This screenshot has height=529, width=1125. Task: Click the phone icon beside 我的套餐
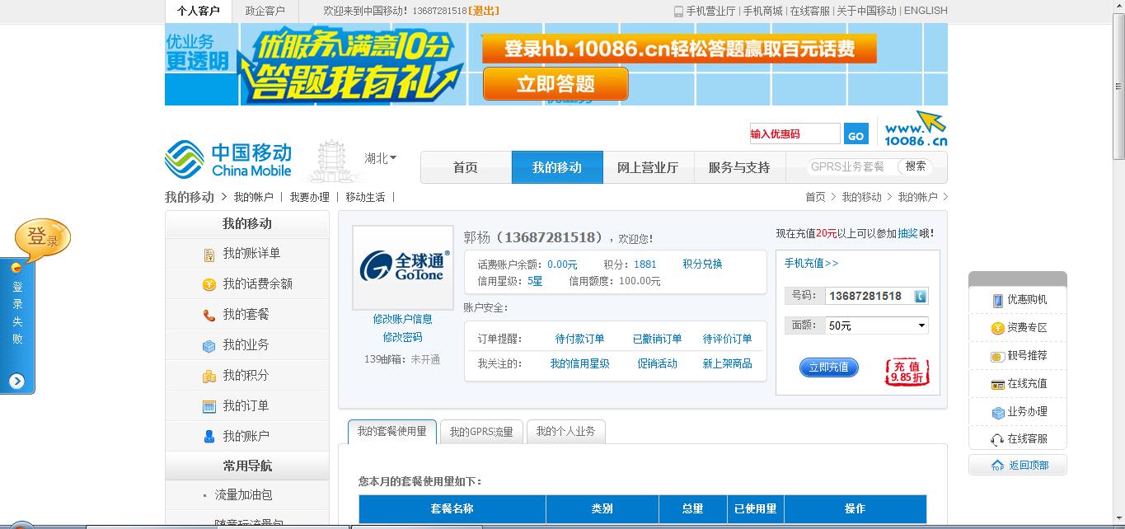pos(209,315)
